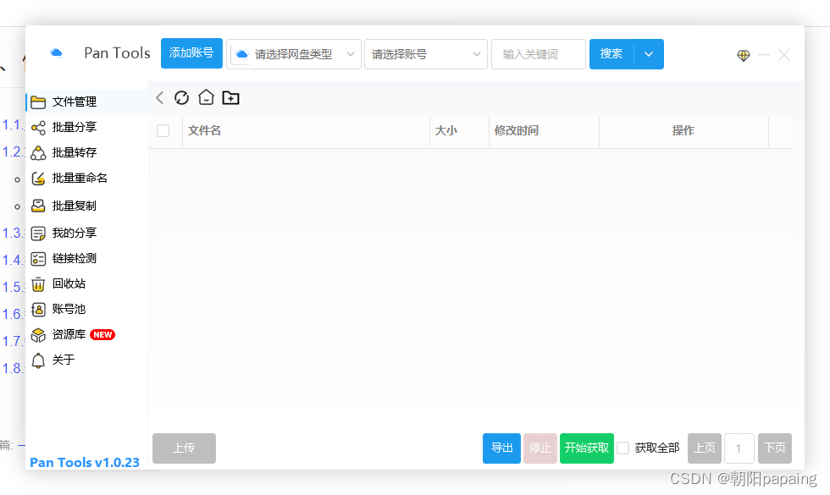The image size is (830, 495).
Task: Open 批量重命名 from the sidebar
Action: tap(87, 179)
